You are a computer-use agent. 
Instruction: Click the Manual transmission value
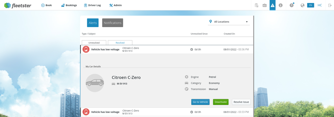[x=213, y=89]
